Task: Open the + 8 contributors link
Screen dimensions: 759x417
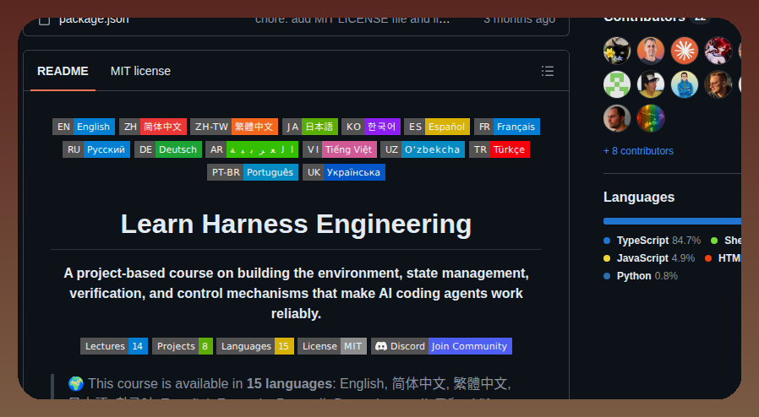Action: [638, 151]
